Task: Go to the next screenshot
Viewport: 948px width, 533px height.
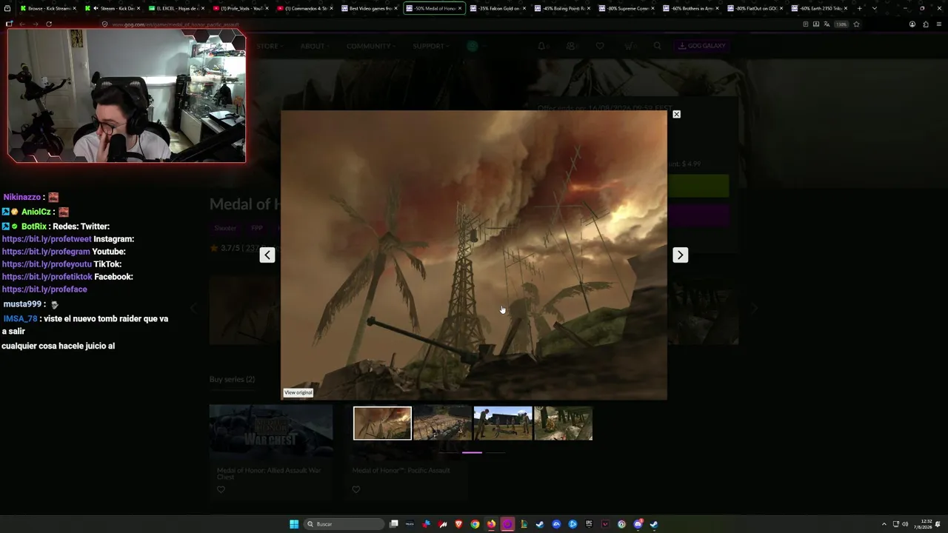Action: click(x=680, y=255)
